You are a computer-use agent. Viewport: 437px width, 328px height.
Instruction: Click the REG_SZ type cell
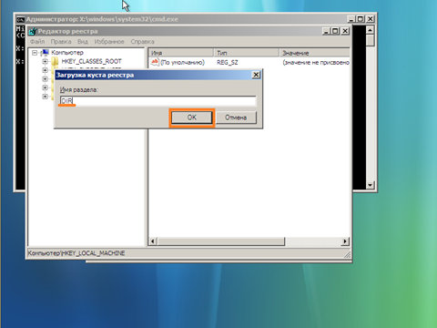[x=228, y=63]
